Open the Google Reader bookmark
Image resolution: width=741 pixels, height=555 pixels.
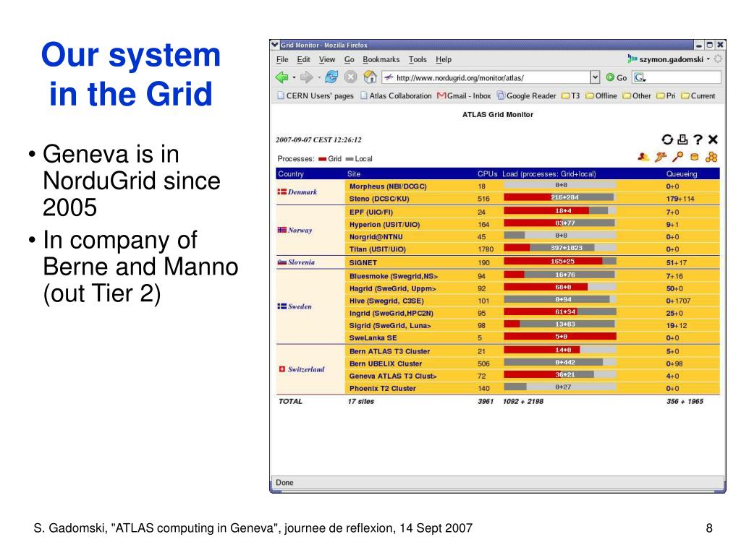click(x=526, y=96)
